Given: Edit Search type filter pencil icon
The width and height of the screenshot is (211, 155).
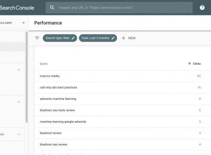Looking at the screenshot, I should coord(73,38).
